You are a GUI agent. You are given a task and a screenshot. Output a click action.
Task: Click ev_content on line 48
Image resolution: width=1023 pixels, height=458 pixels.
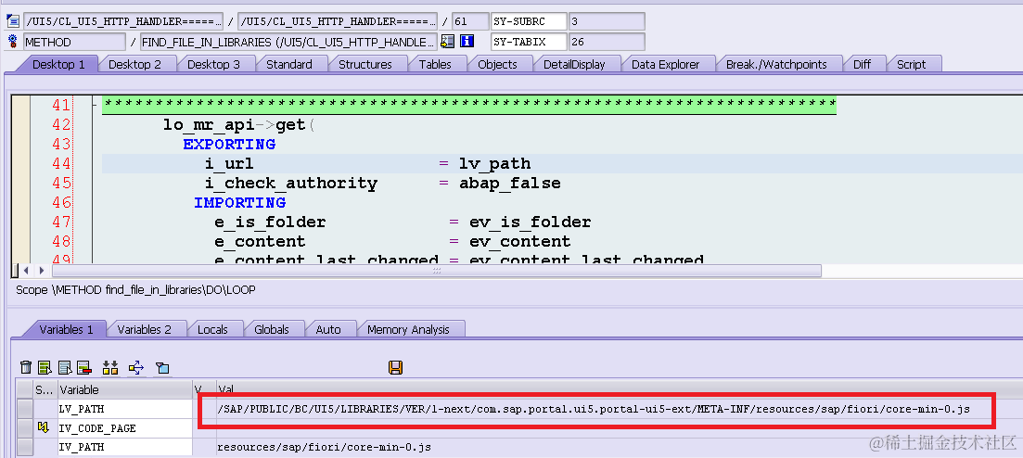pyautogui.click(x=520, y=241)
